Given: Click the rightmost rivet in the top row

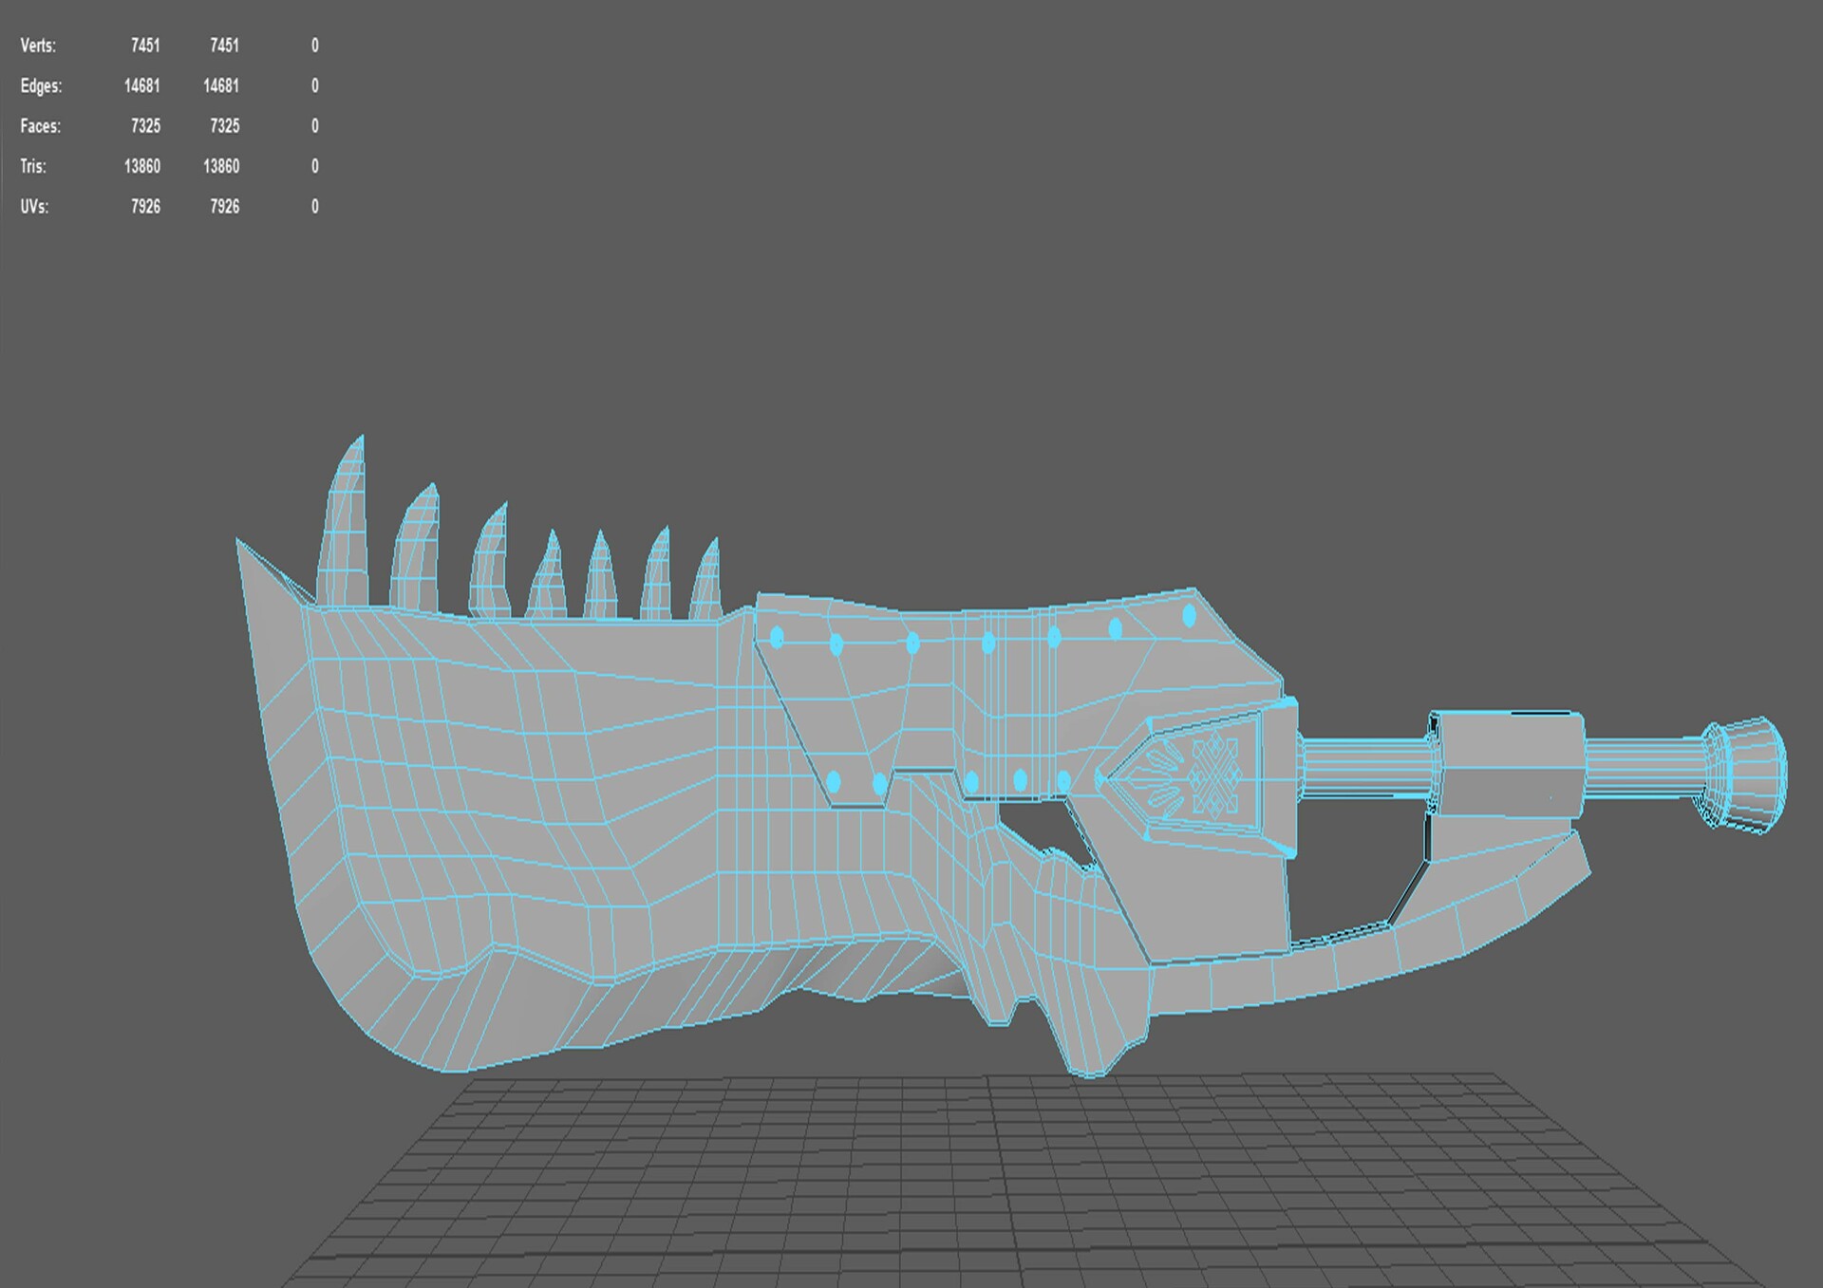Looking at the screenshot, I should (x=1189, y=617).
